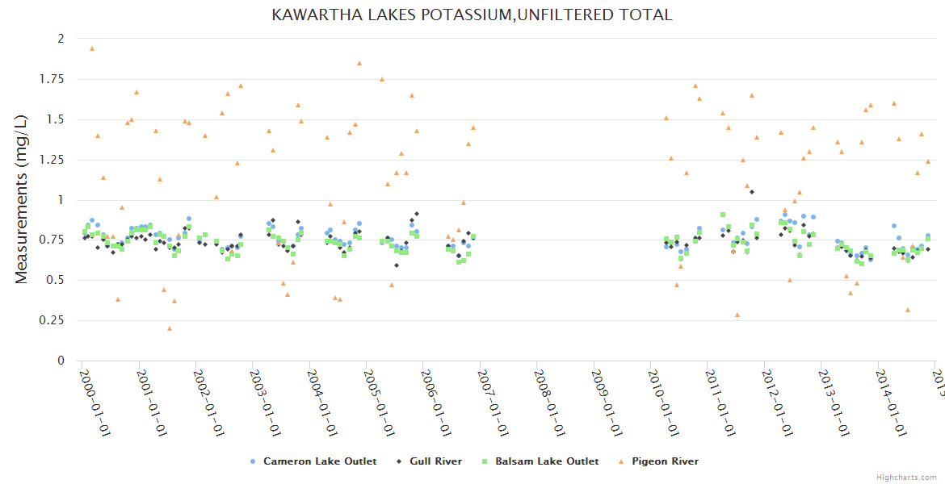Click the Gull River diamond above 1.0 in 2011
Viewport: 945px width, 484px height.
pos(751,192)
